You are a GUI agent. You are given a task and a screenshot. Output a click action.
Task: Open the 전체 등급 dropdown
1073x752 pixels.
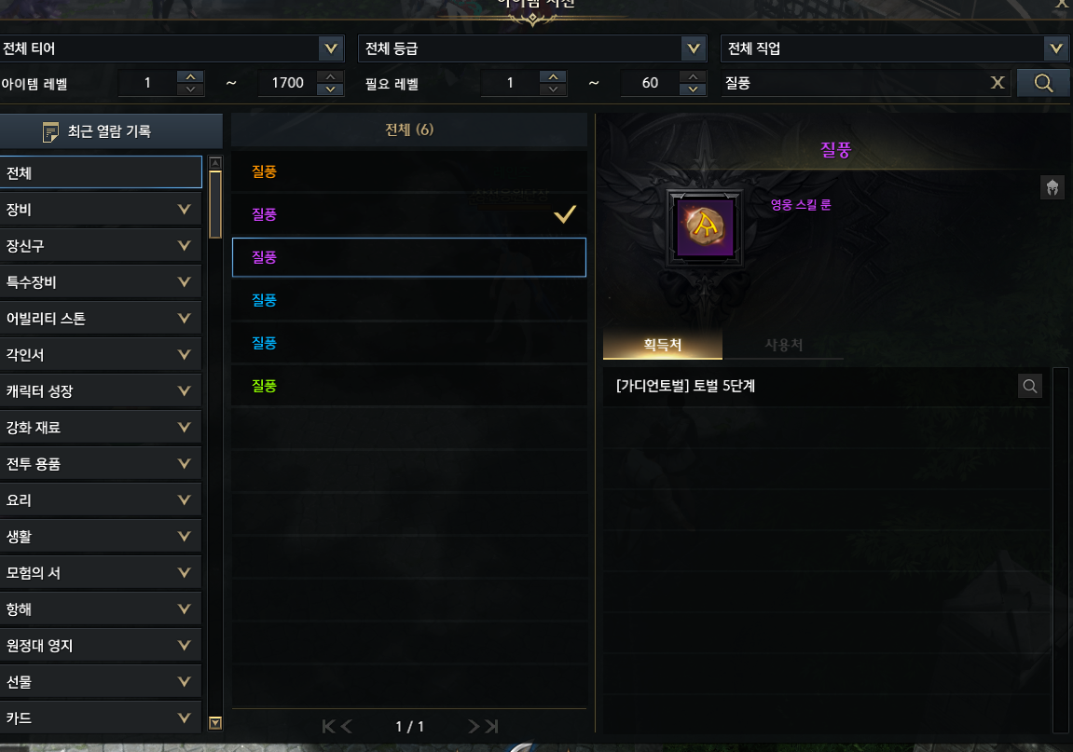(532, 48)
